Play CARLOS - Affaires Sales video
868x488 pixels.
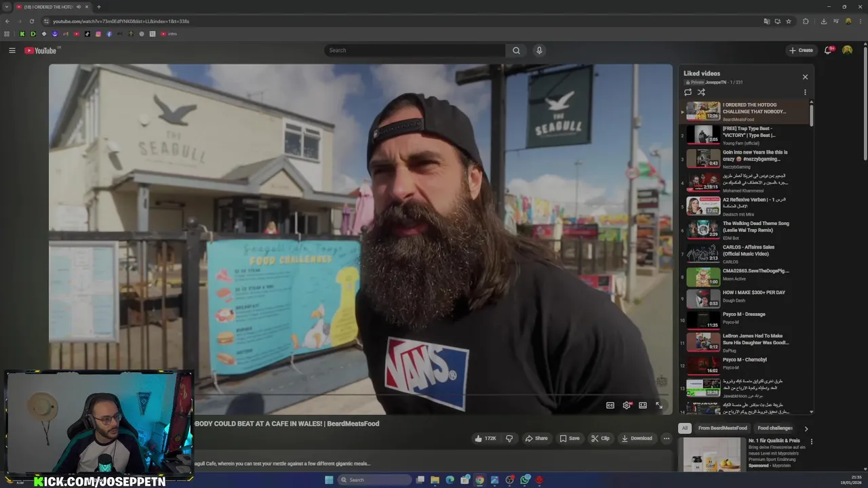(746, 253)
